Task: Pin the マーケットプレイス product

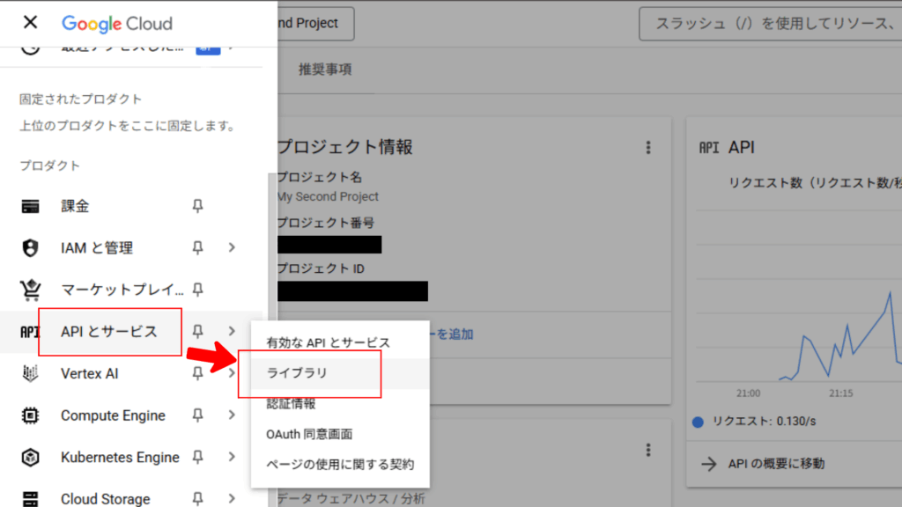Action: [x=198, y=290]
